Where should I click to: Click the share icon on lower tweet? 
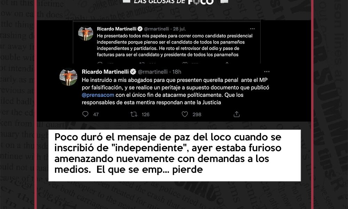(237, 114)
